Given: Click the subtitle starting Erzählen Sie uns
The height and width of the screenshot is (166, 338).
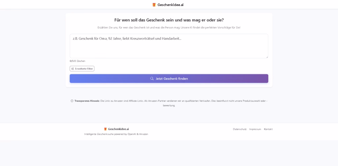Looking at the screenshot, I should click(x=169, y=28).
